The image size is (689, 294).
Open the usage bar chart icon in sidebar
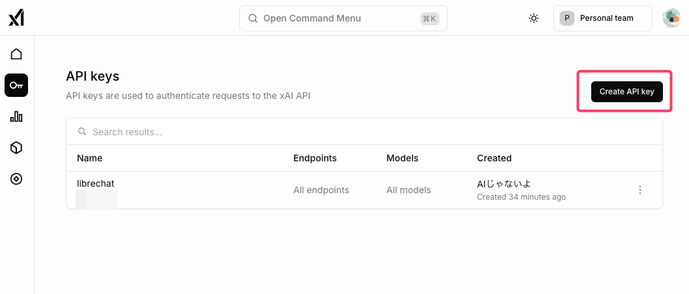tap(16, 116)
